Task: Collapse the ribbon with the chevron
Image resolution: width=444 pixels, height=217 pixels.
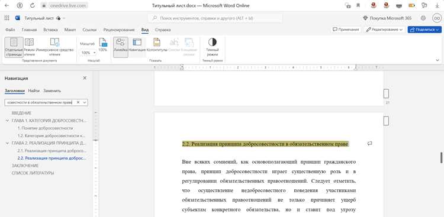Action: (437, 60)
